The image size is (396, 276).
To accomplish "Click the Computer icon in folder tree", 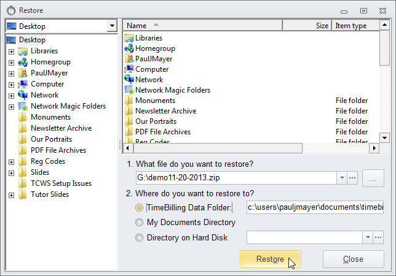I will 23,84.
